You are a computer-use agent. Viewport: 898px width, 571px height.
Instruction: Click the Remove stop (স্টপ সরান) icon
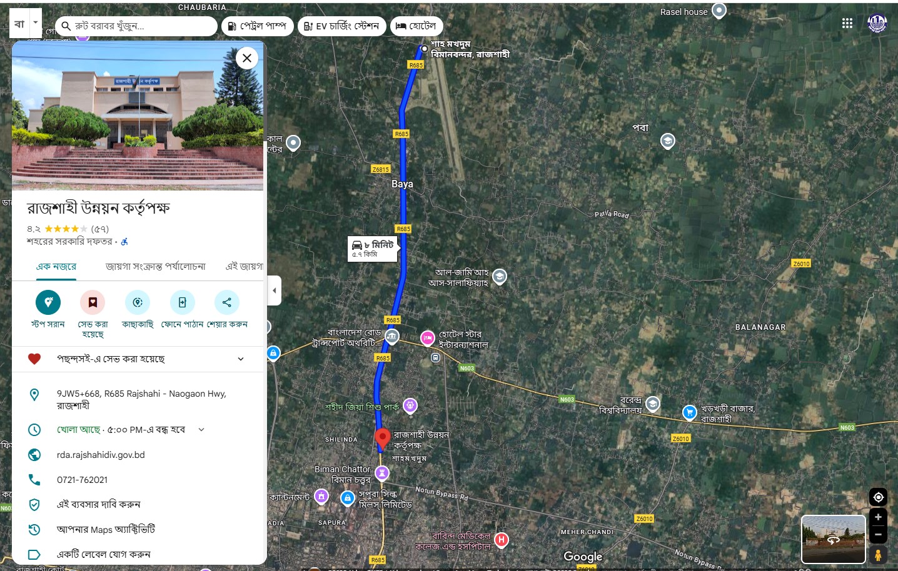(48, 302)
